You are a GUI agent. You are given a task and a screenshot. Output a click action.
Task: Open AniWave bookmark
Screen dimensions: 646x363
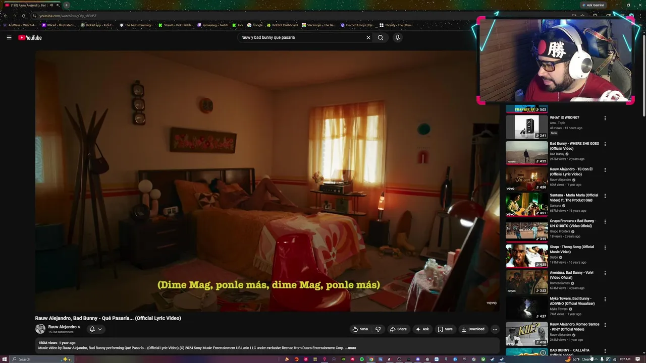(x=20, y=25)
